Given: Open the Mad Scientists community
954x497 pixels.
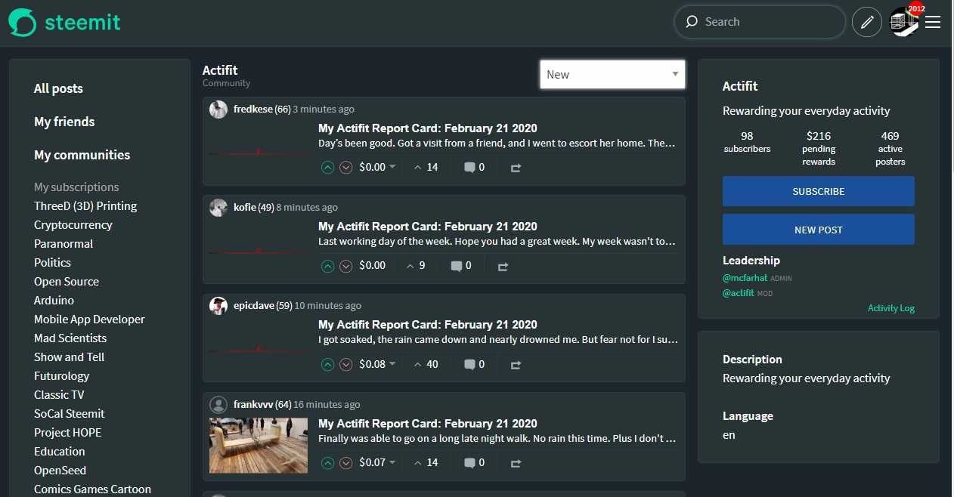Looking at the screenshot, I should click(x=70, y=338).
